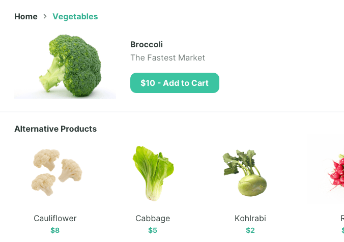Open the Vegetables breadcrumb category

[75, 16]
